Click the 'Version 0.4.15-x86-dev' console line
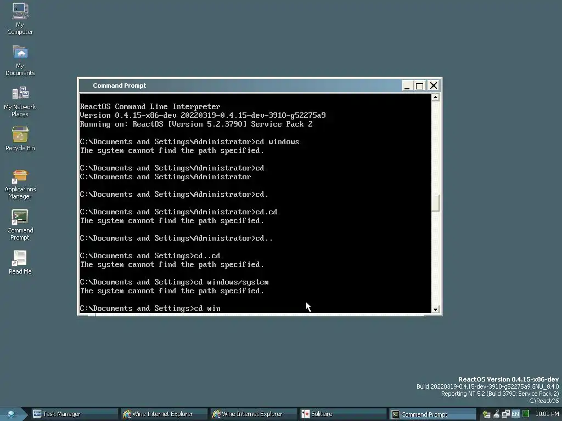 click(x=203, y=115)
